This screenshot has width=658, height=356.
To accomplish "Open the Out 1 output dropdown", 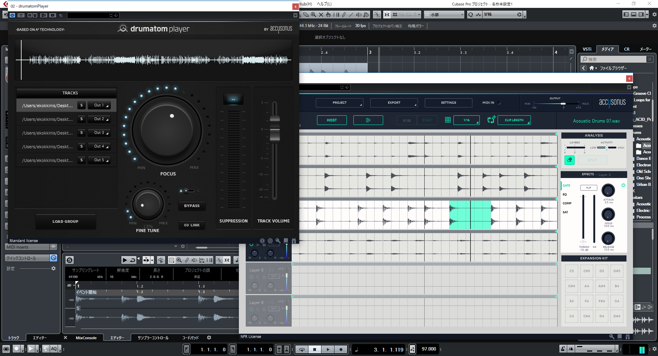I will (99, 105).
